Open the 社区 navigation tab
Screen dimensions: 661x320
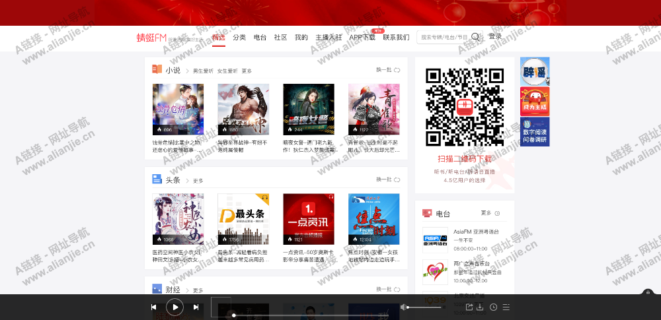pyautogui.click(x=280, y=37)
